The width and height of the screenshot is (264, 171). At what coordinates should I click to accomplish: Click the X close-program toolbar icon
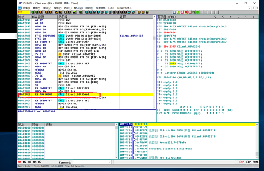40,12
